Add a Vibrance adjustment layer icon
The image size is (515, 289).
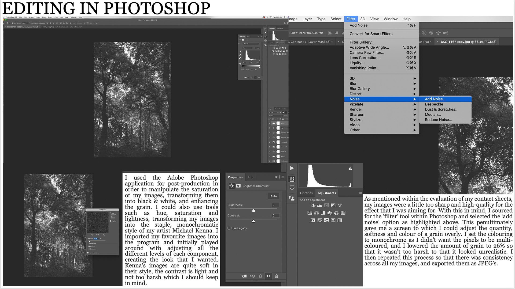click(340, 206)
